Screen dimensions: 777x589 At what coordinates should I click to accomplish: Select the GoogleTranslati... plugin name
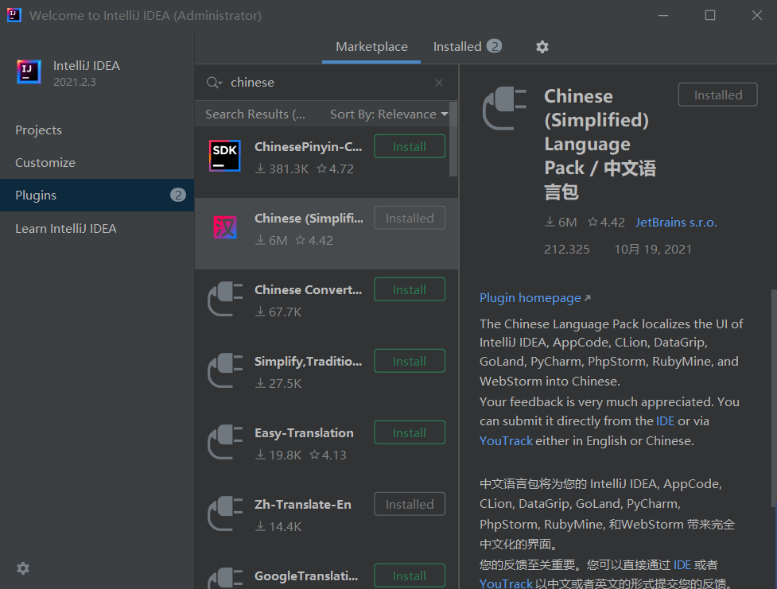(306, 576)
